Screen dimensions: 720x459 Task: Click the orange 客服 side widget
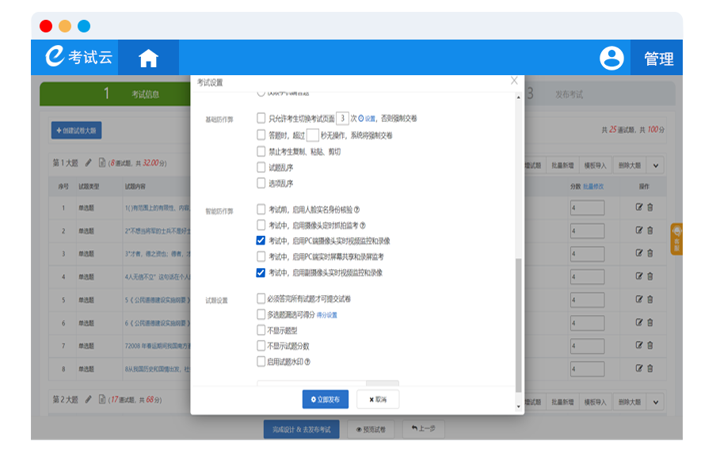pos(676,239)
